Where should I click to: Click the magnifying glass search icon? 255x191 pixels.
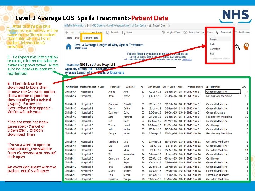237,46
